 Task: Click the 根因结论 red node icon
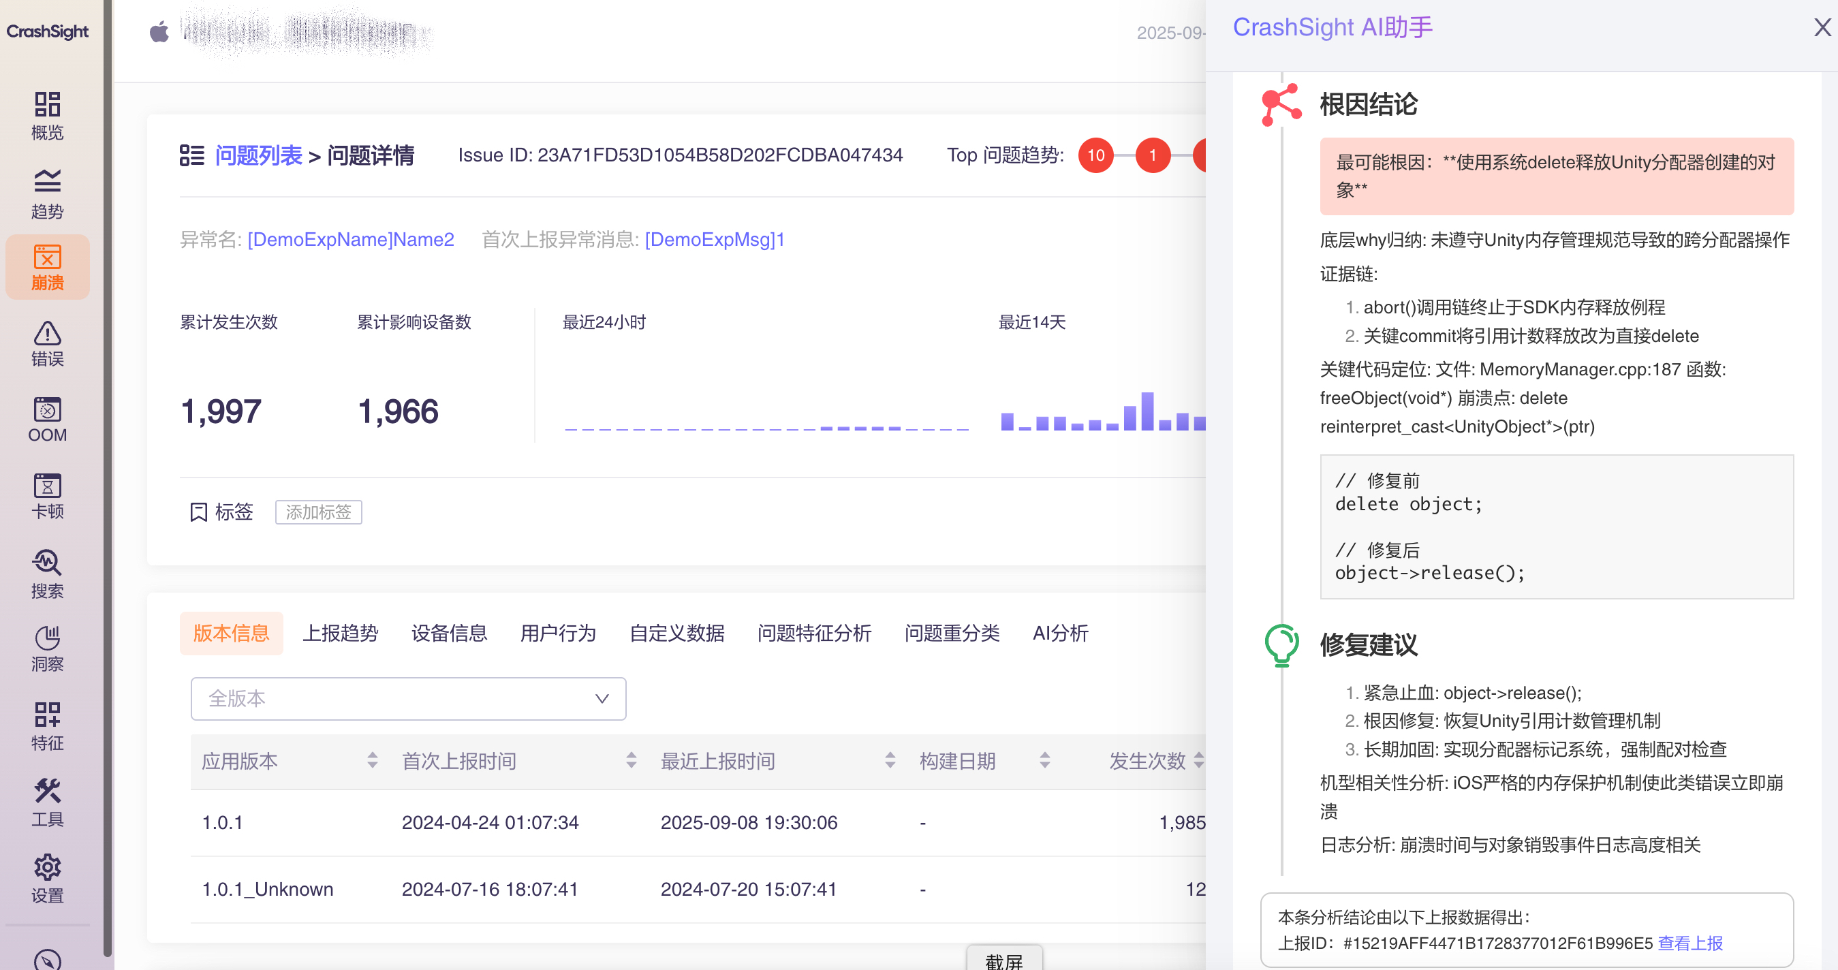(x=1281, y=105)
